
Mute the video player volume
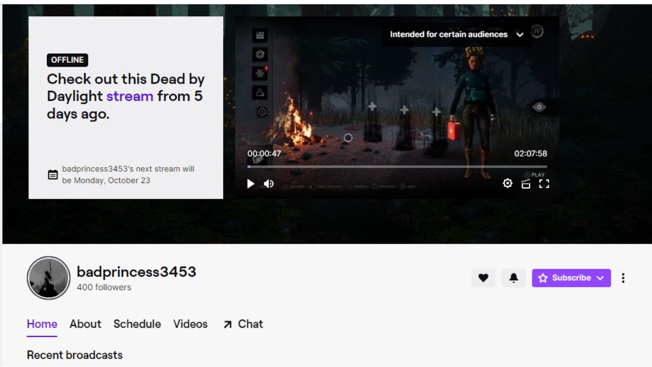[x=268, y=183]
